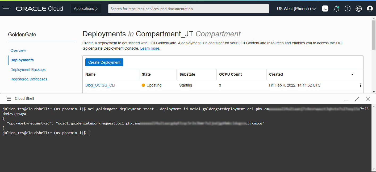Open Deployment Backups page
The width and height of the screenshot is (376, 172).
(28, 70)
